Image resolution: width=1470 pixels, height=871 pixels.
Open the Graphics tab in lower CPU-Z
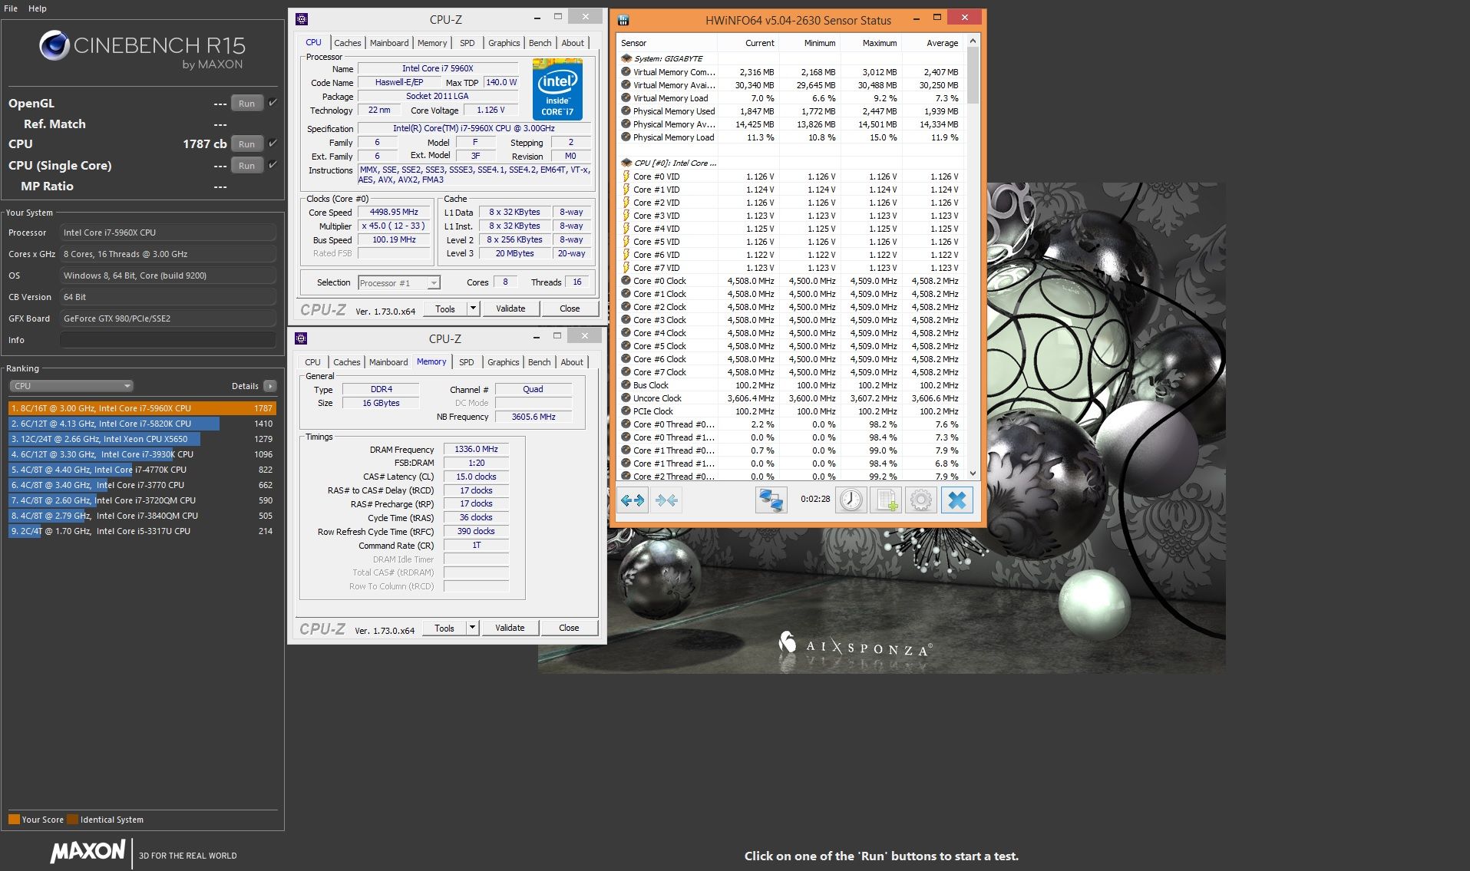pos(503,362)
